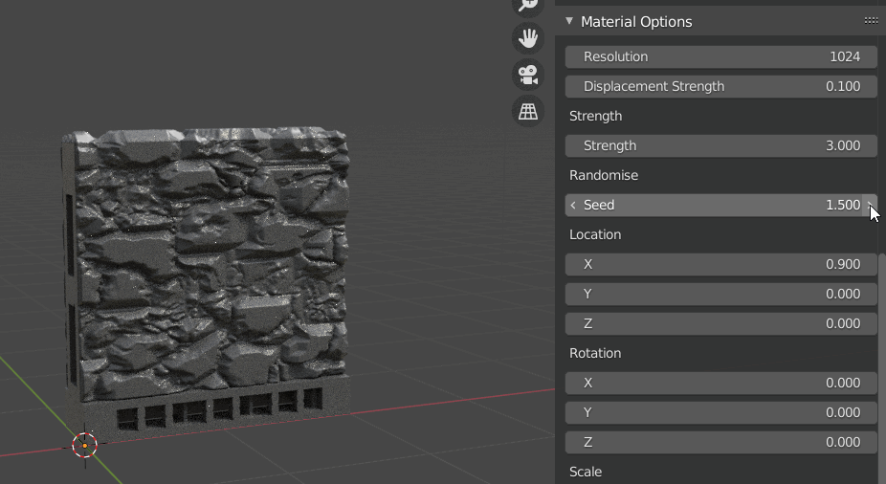The image size is (886, 484).
Task: Click the Resolution field showing 1024
Action: [x=721, y=57]
